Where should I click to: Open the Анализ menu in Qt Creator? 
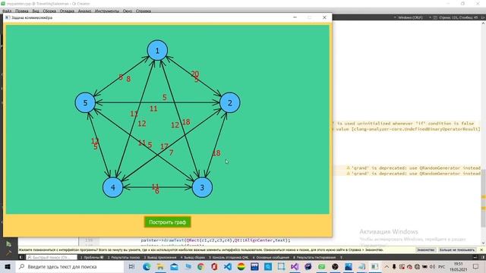click(x=84, y=11)
